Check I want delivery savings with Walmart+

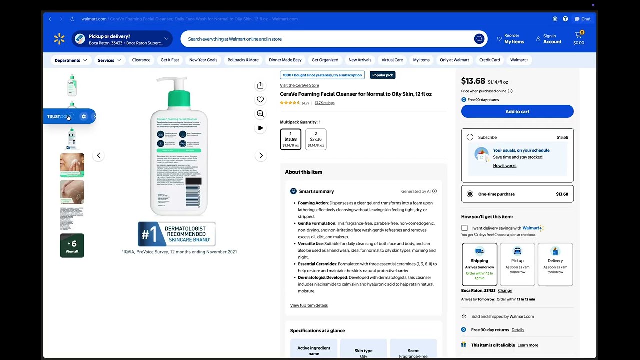(x=464, y=228)
